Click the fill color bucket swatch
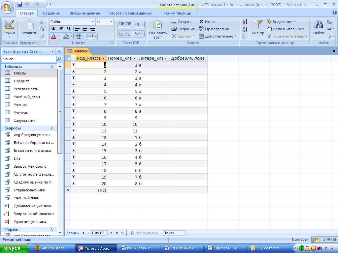Screen dimensions: 338x253 pyautogui.click(x=66, y=36)
